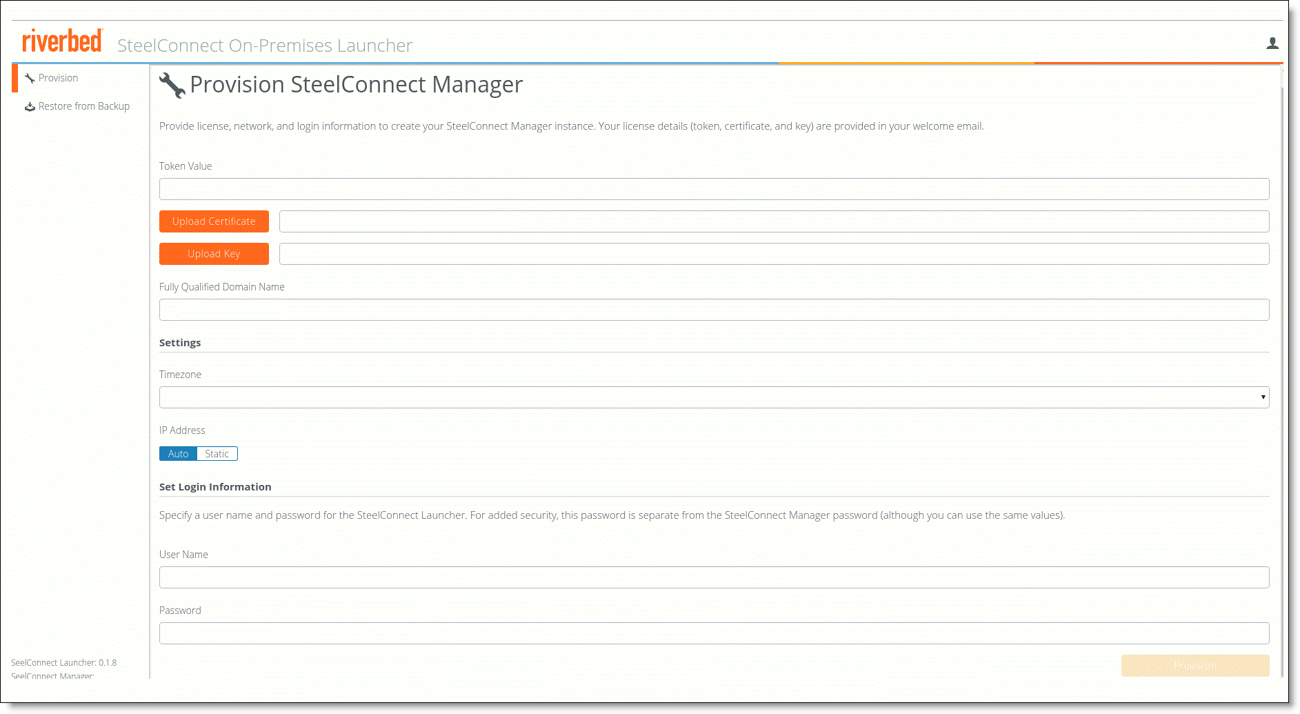Click the Upload Key button
This screenshot has width=1300, height=714.
(214, 254)
